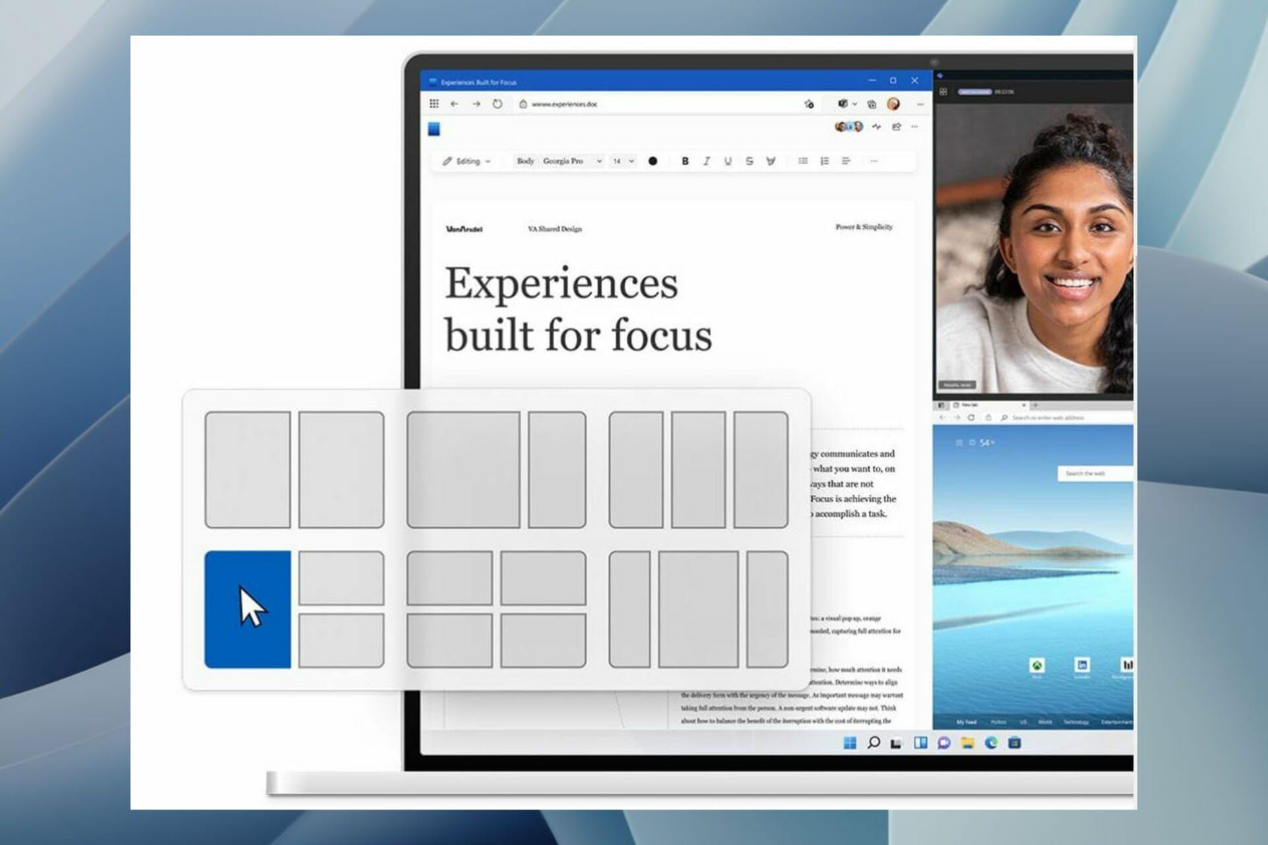This screenshot has height=845, width=1268.
Task: Open paragraph alignment options
Action: tap(846, 161)
